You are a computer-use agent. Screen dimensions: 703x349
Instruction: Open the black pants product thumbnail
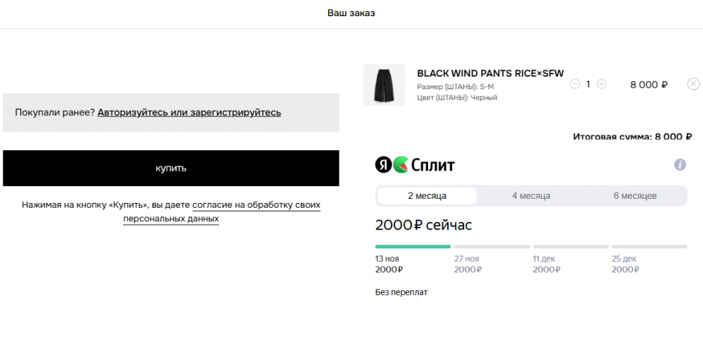tap(384, 85)
